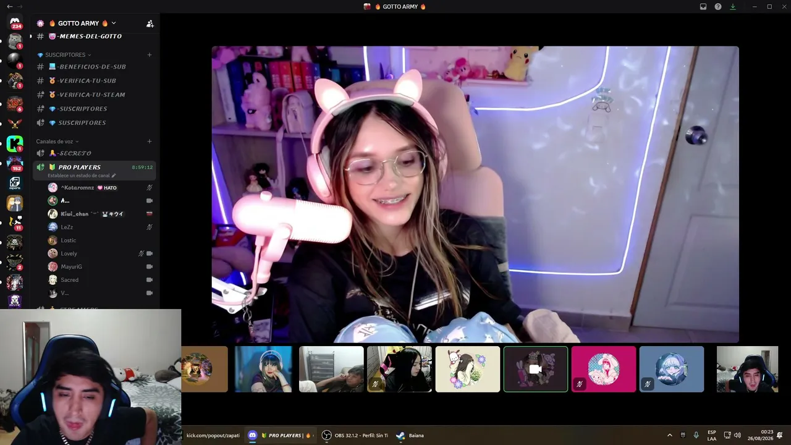The height and width of the screenshot is (445, 791).
Task: Click the 8:59:12 call timer
Action: (142, 167)
